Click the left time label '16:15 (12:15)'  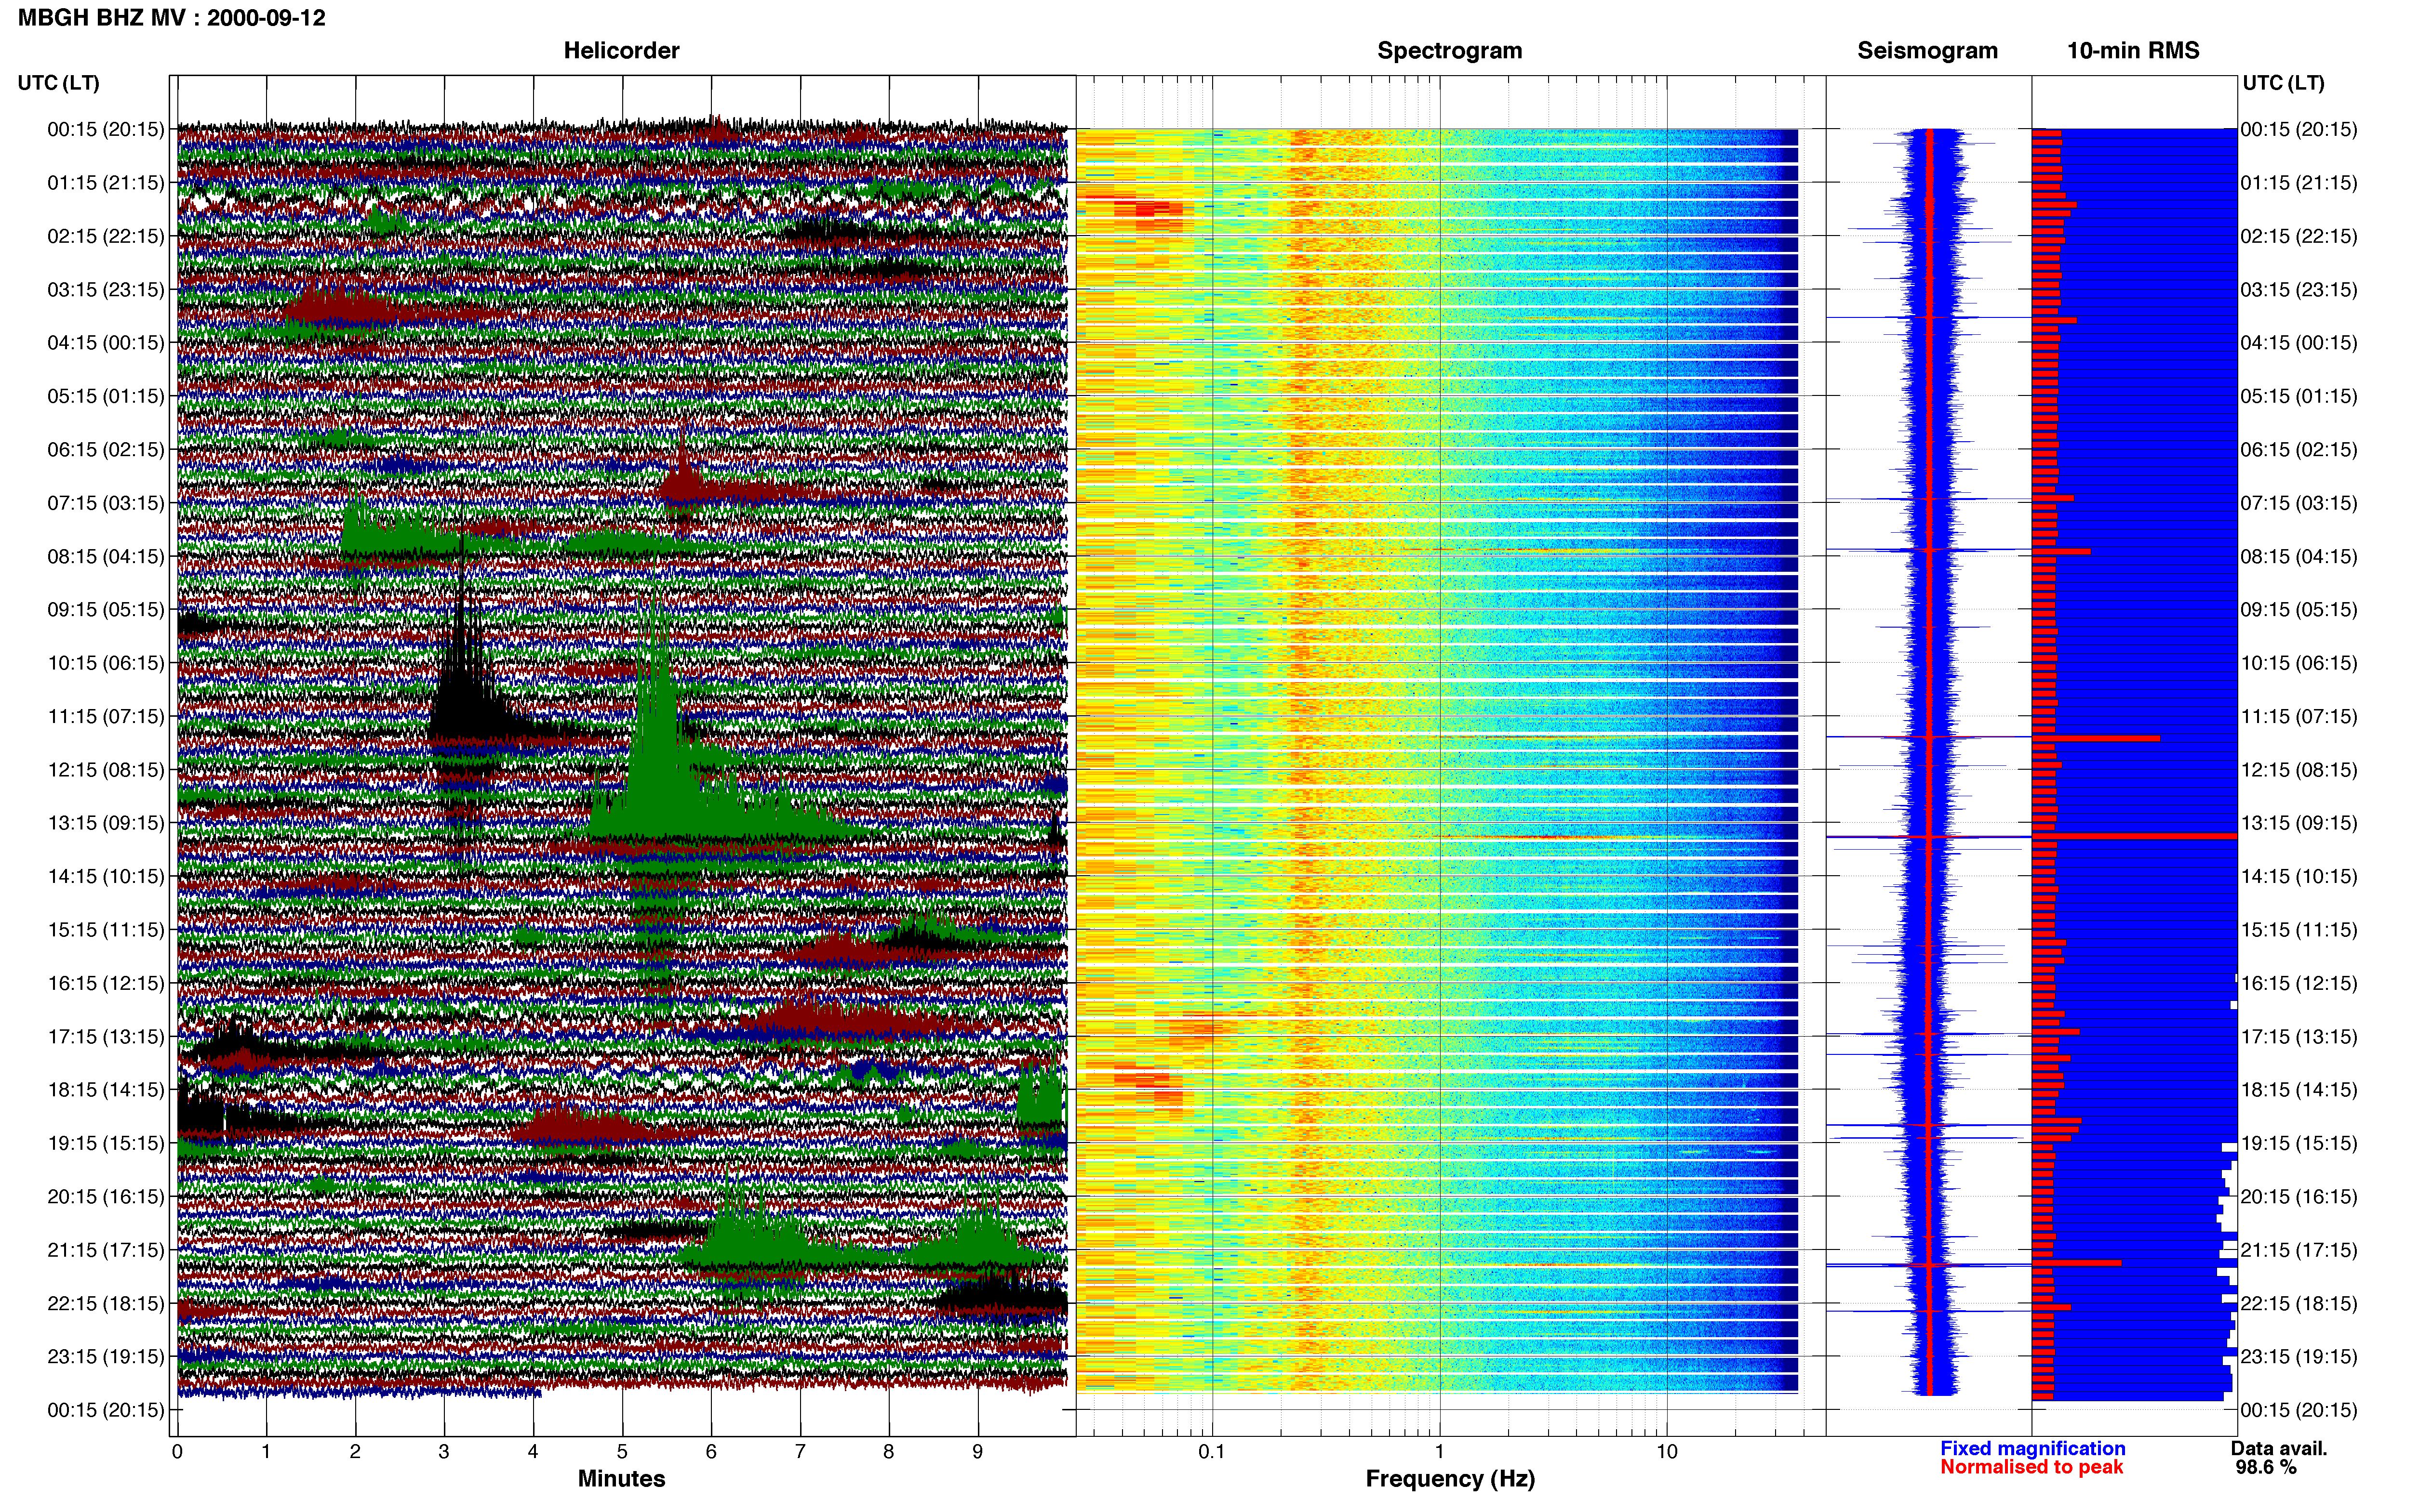[x=106, y=983]
